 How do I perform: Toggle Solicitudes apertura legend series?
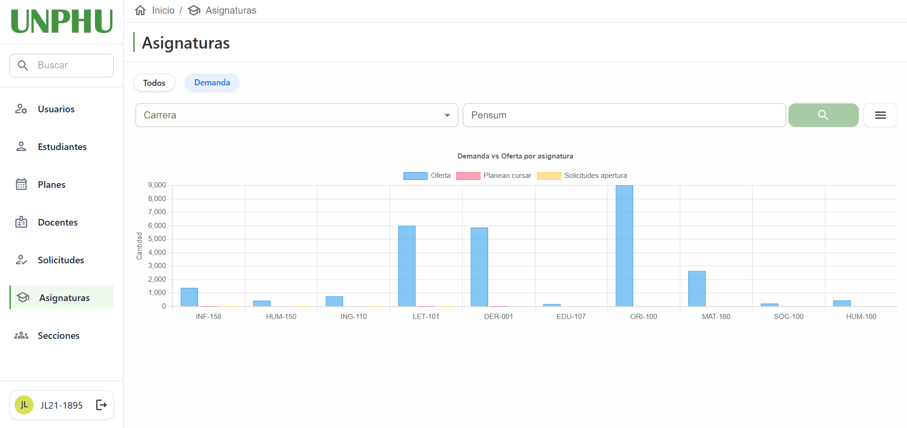tap(582, 176)
